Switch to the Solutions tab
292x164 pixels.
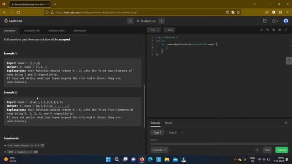pos(57,31)
